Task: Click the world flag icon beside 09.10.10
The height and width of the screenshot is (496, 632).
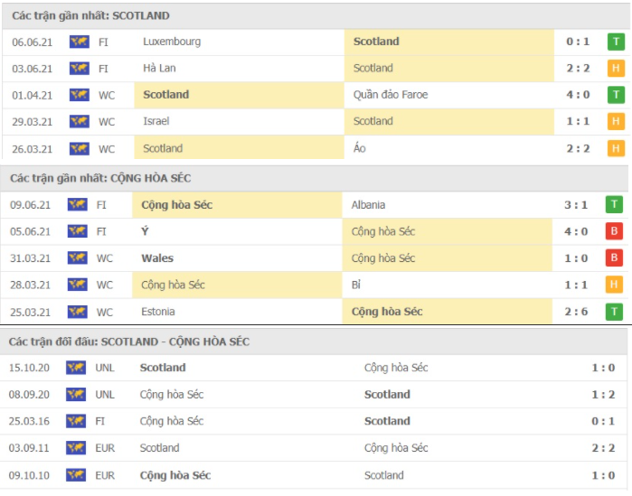Action: (76, 475)
